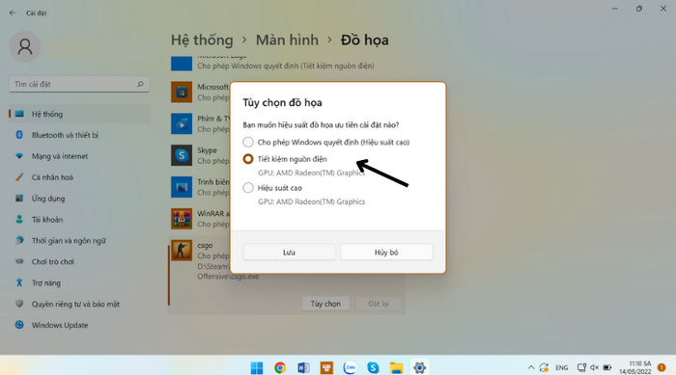
Task: Open Zalo from taskbar
Action: [350, 367]
